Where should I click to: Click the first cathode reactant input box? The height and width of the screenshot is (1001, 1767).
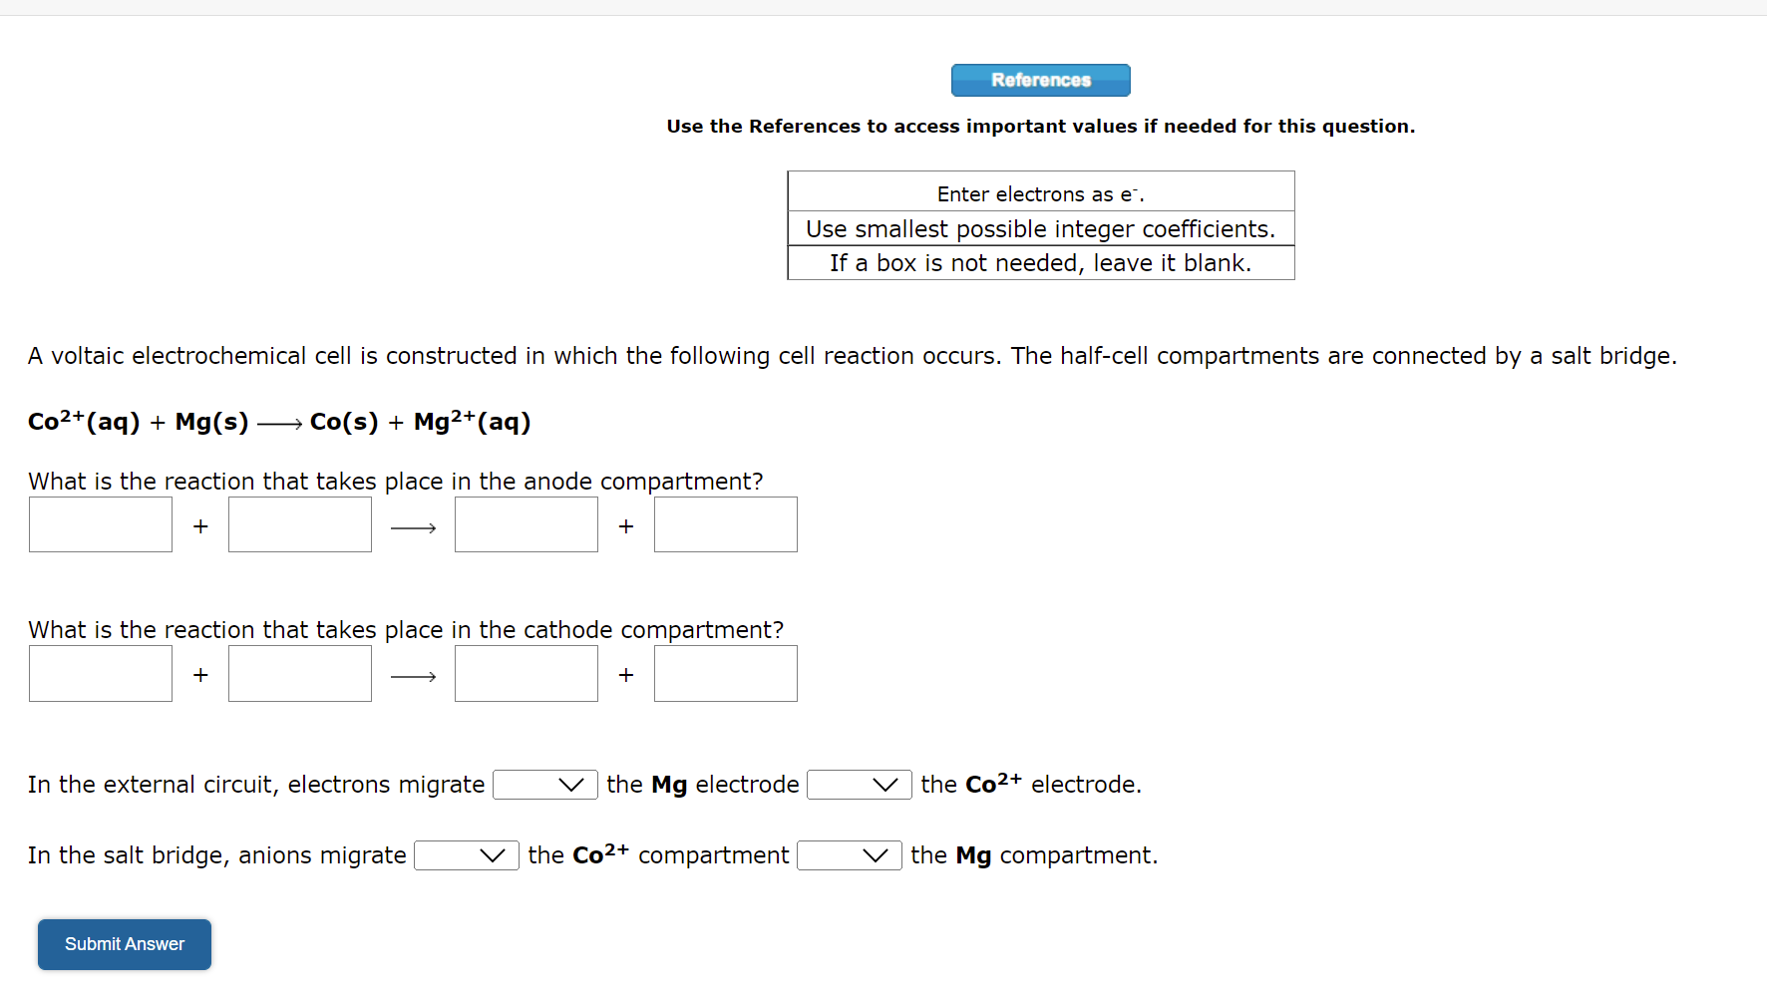point(100,674)
